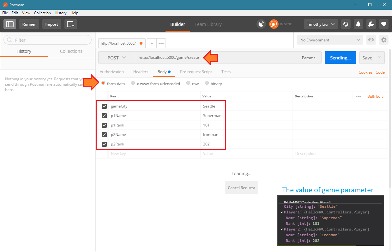Viewport: 392px width, 252px height.
Task: Open tab options ellipsis button
Action: 161,43
